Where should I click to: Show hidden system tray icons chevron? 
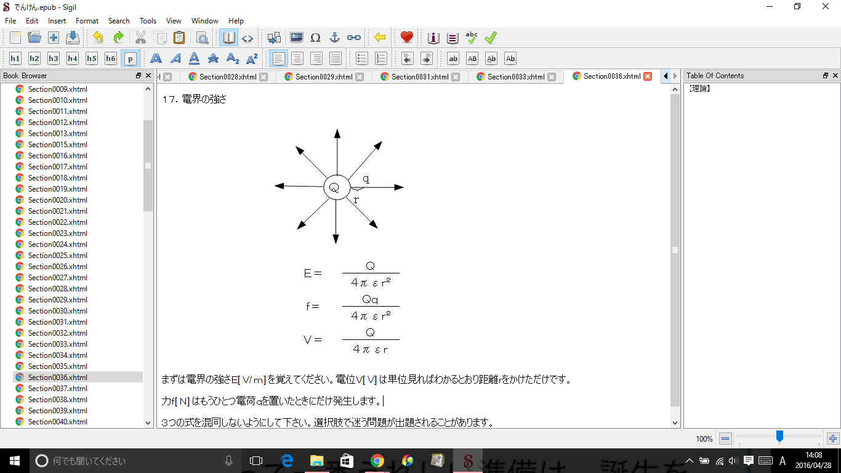click(689, 461)
